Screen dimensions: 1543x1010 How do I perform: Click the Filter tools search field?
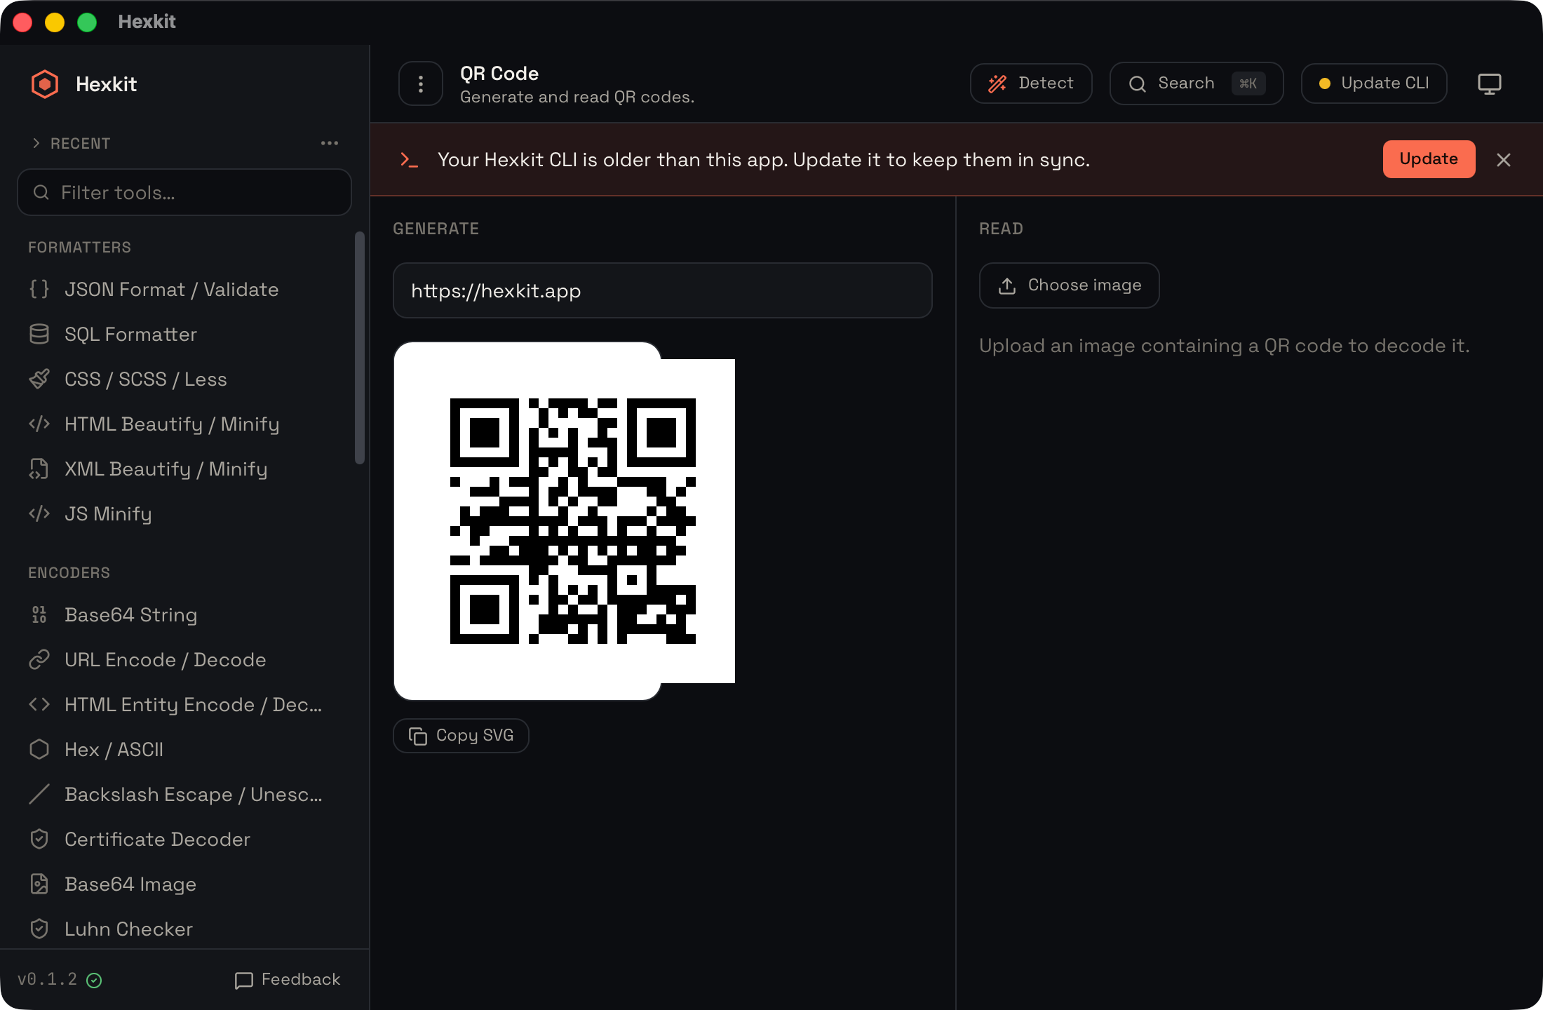tap(184, 192)
